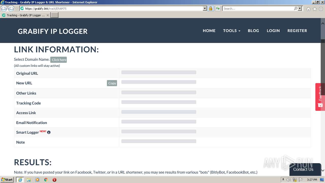Open the recent pages dropdown arrow
This screenshot has width=325, height=183.
click(17, 9)
